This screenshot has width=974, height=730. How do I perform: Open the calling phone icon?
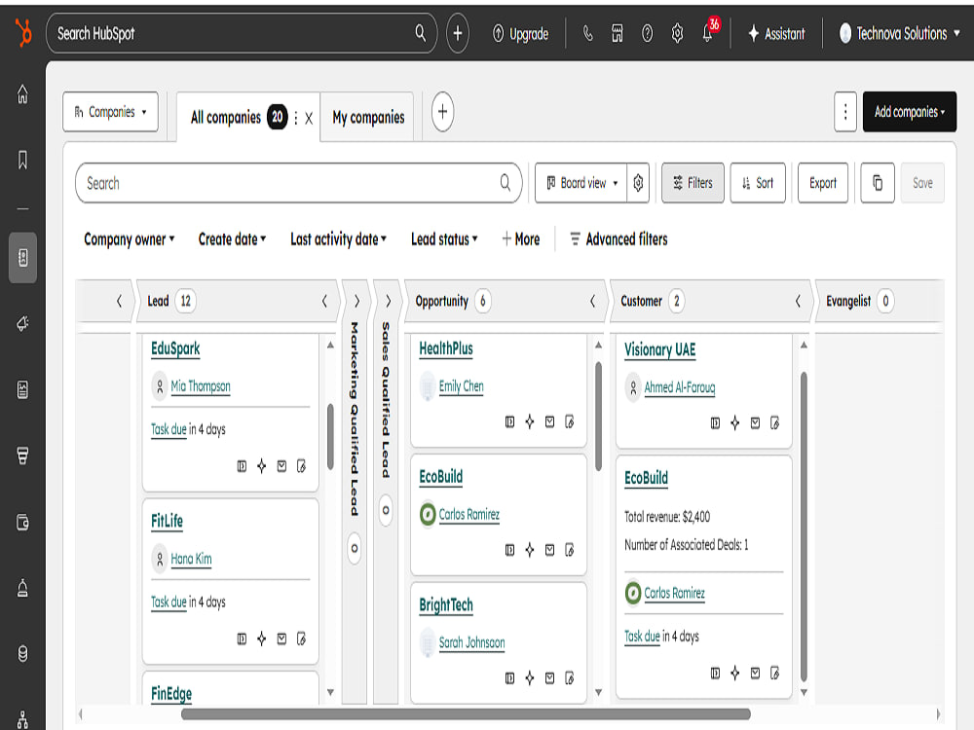[x=587, y=33]
